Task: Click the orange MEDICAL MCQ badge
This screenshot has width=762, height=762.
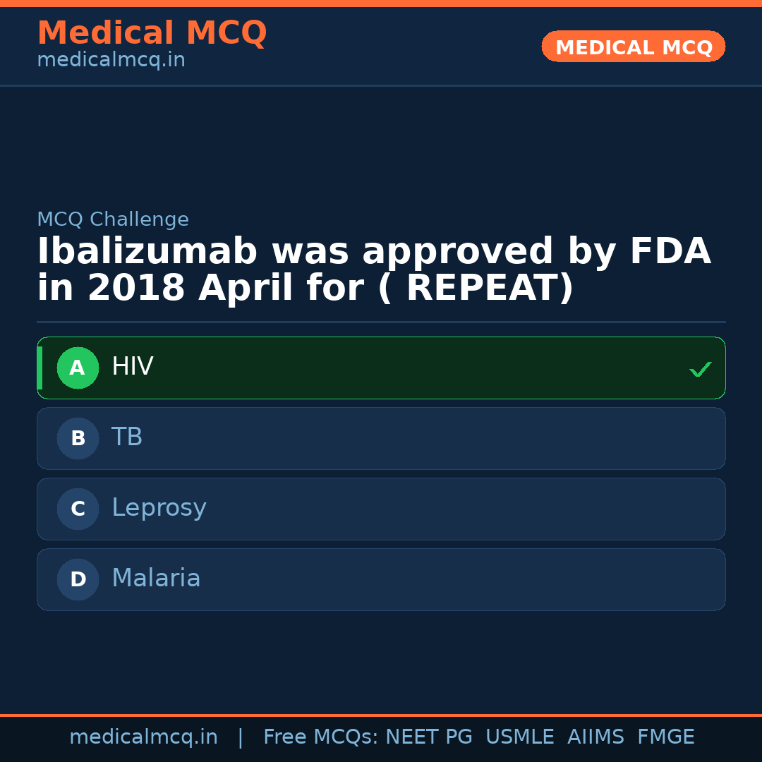Action: click(633, 47)
